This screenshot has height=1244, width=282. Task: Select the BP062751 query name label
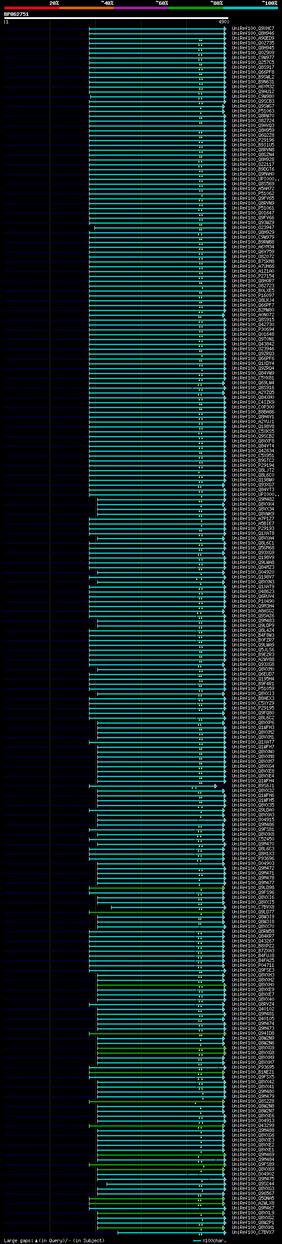[16, 15]
